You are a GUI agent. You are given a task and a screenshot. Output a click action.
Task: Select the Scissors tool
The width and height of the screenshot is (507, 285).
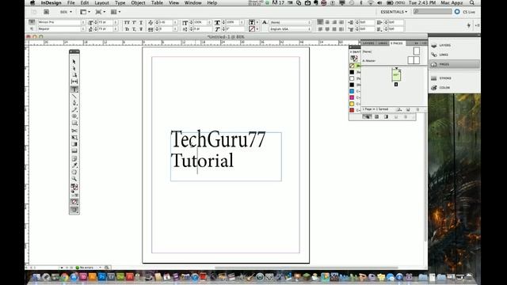74,131
